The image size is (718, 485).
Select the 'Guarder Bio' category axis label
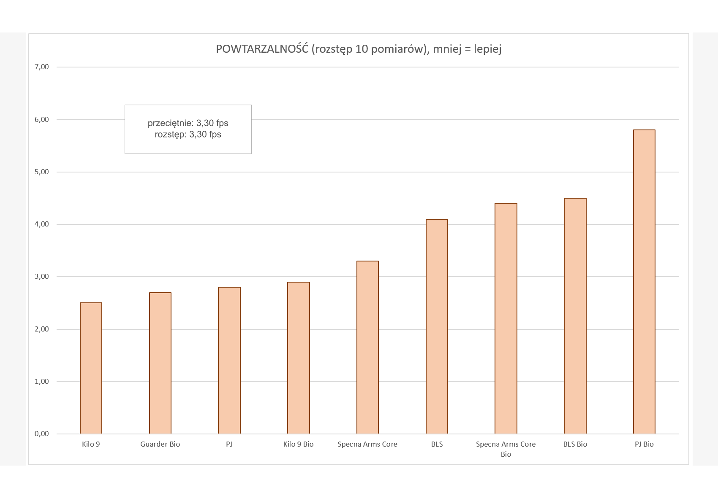160,444
